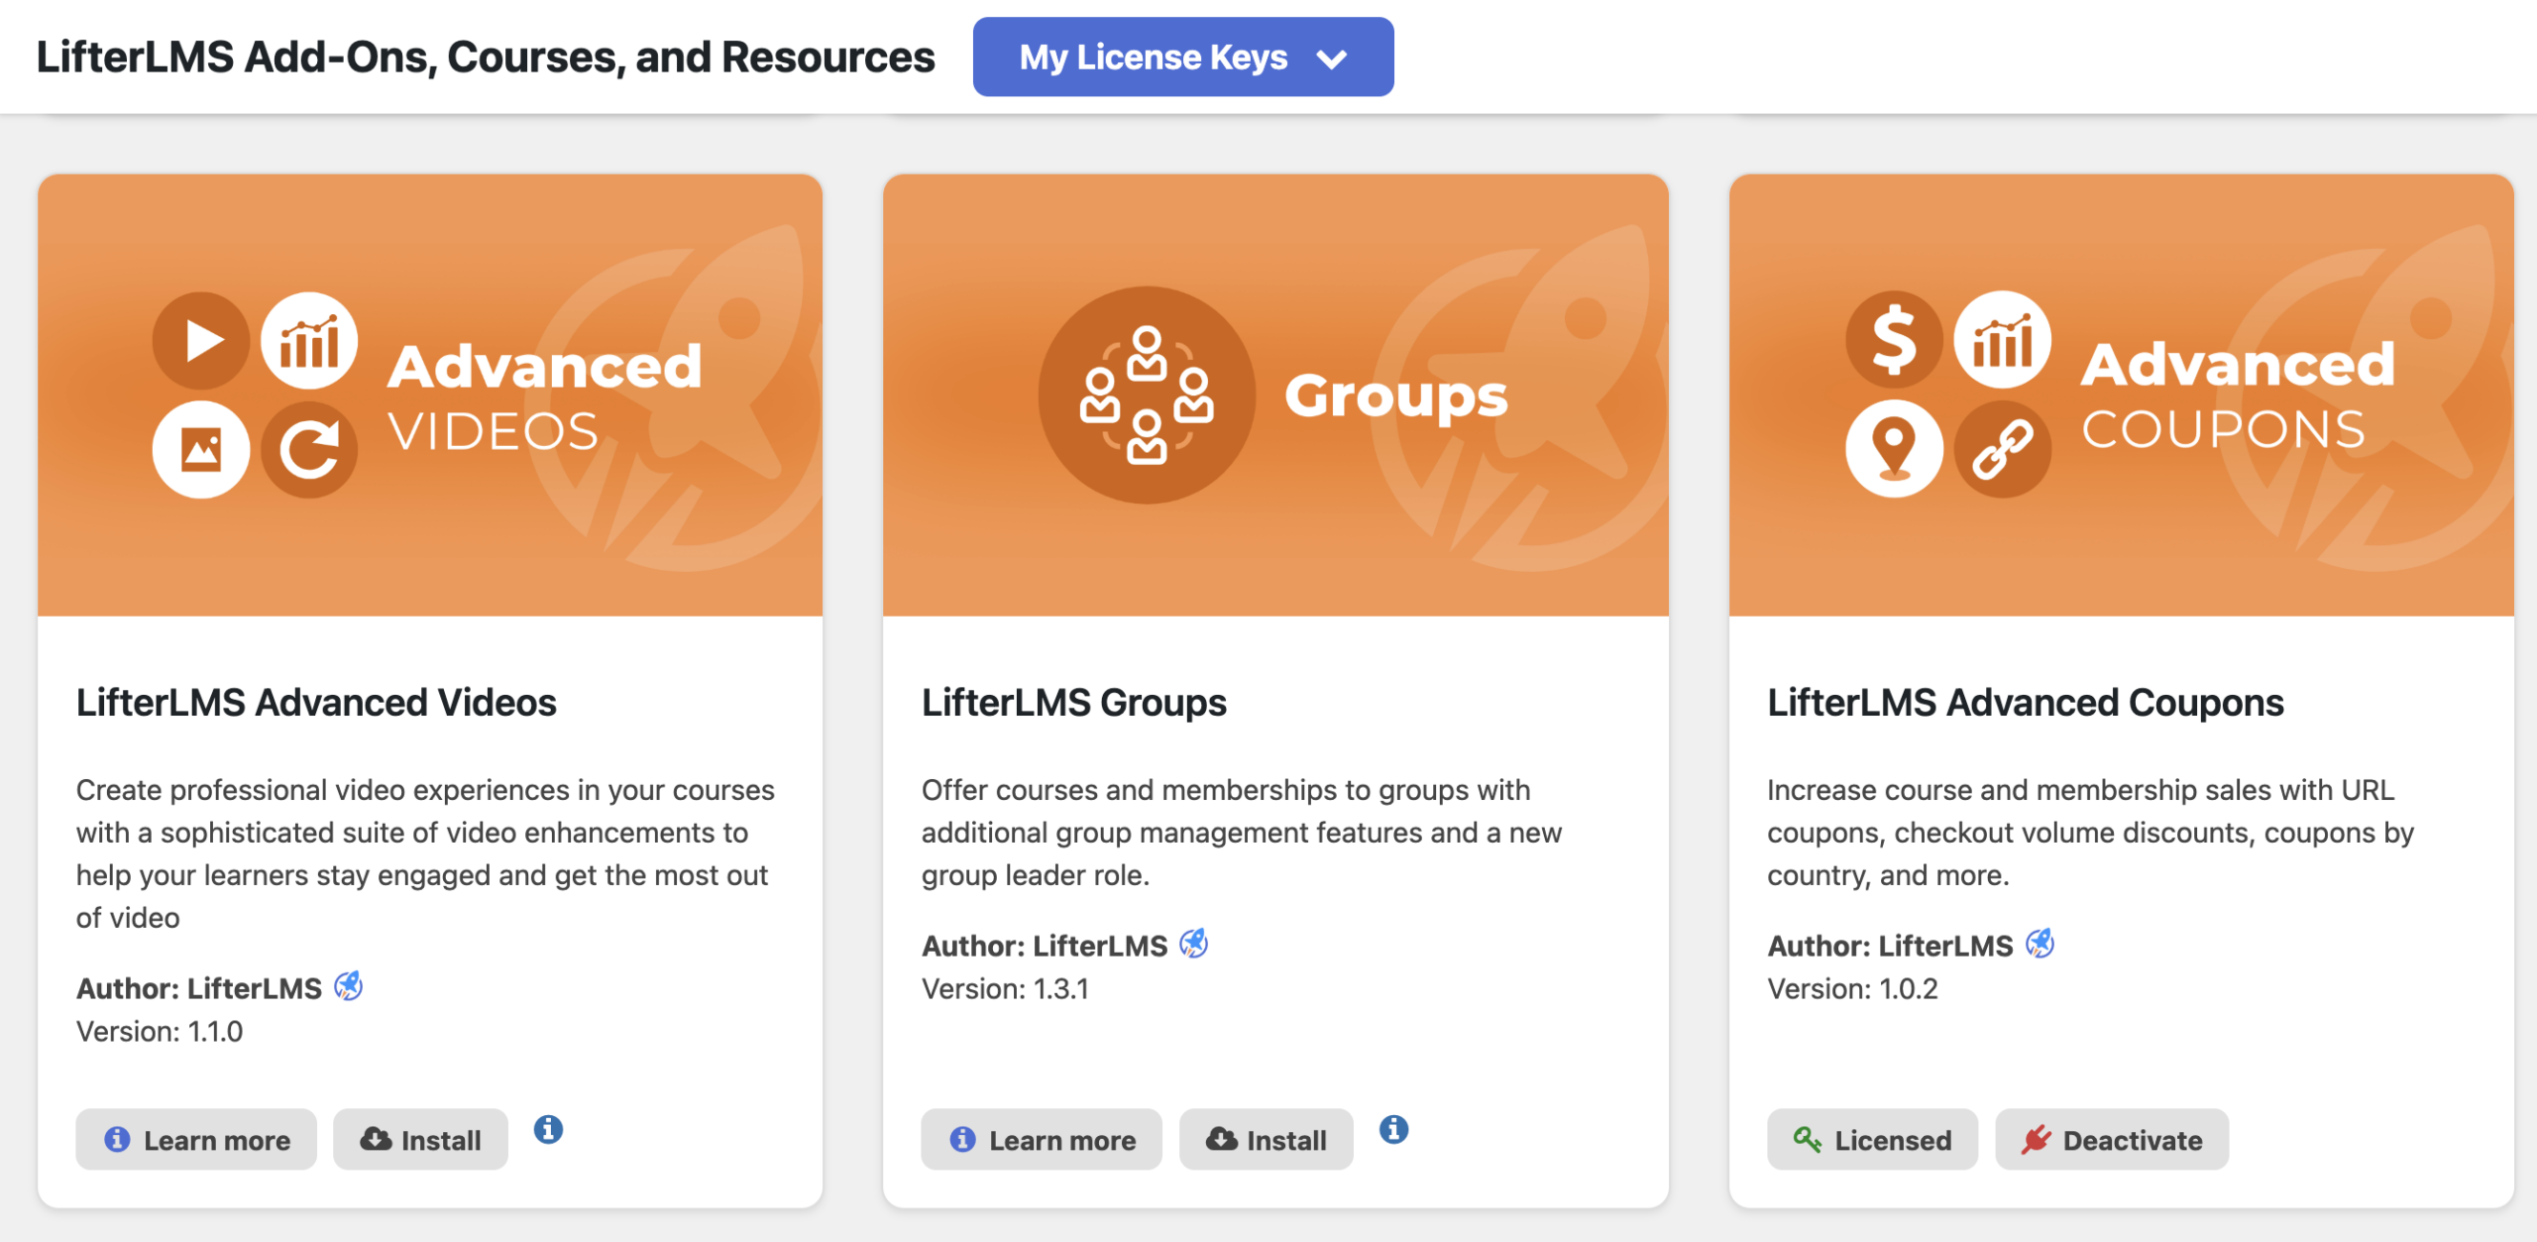Image resolution: width=2537 pixels, height=1242 pixels.
Task: Click Learn more for Advanced Videos
Action: pos(196,1140)
